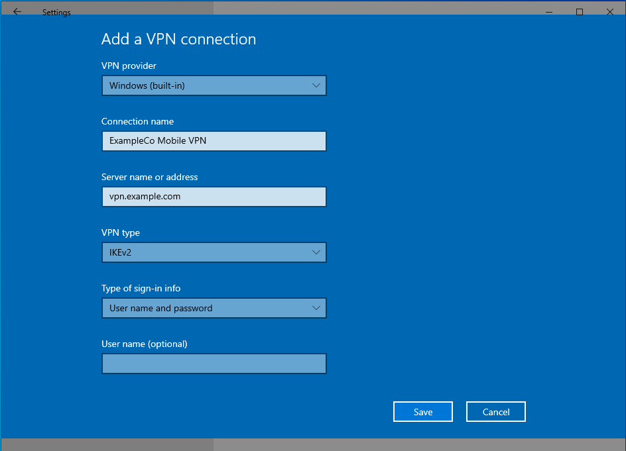
Task: Minimize the Settings window
Action: click(x=548, y=12)
